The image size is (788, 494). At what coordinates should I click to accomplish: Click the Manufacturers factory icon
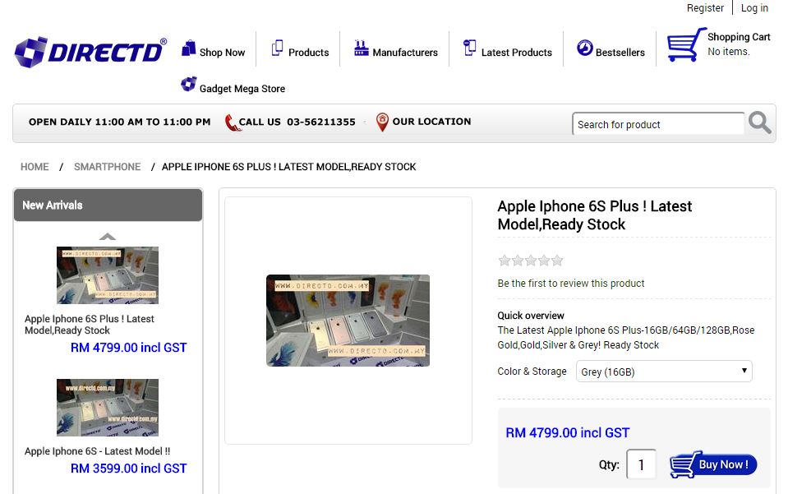[x=362, y=48]
